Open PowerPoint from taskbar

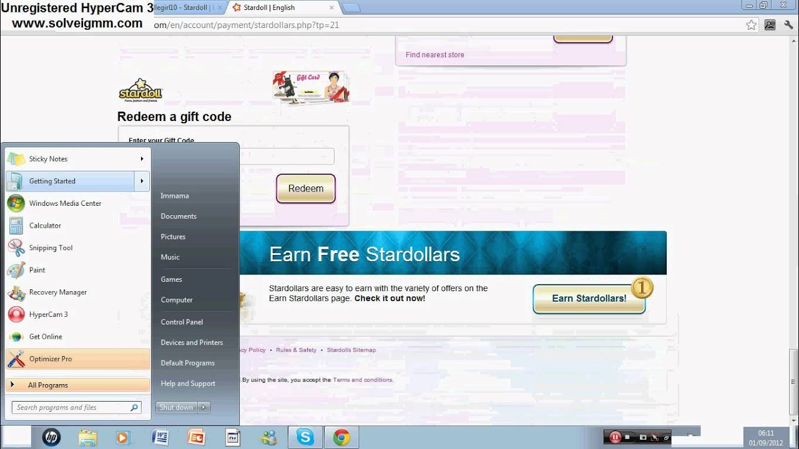[x=197, y=438]
